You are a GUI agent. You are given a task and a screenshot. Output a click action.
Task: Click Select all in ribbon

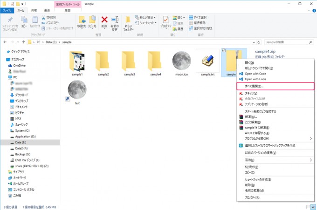coord(198,17)
